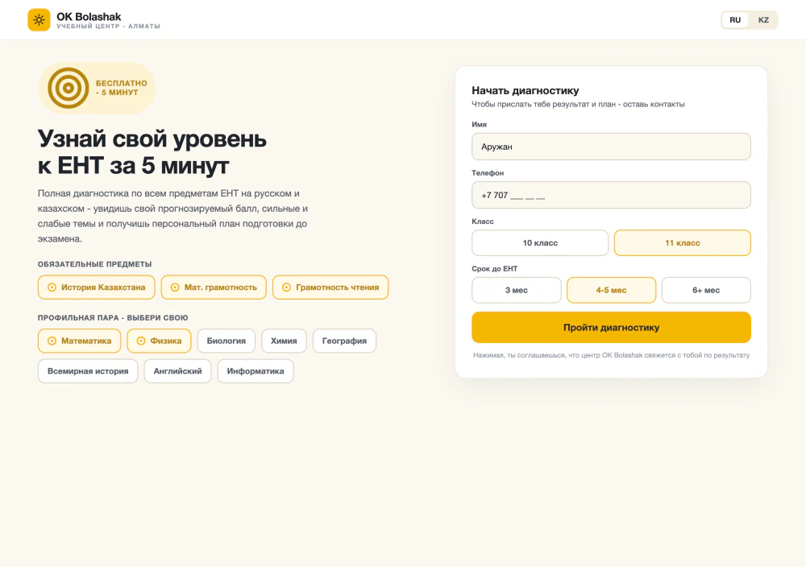Deselect the Физика profile subject
This screenshot has width=806, height=567.
(159, 341)
